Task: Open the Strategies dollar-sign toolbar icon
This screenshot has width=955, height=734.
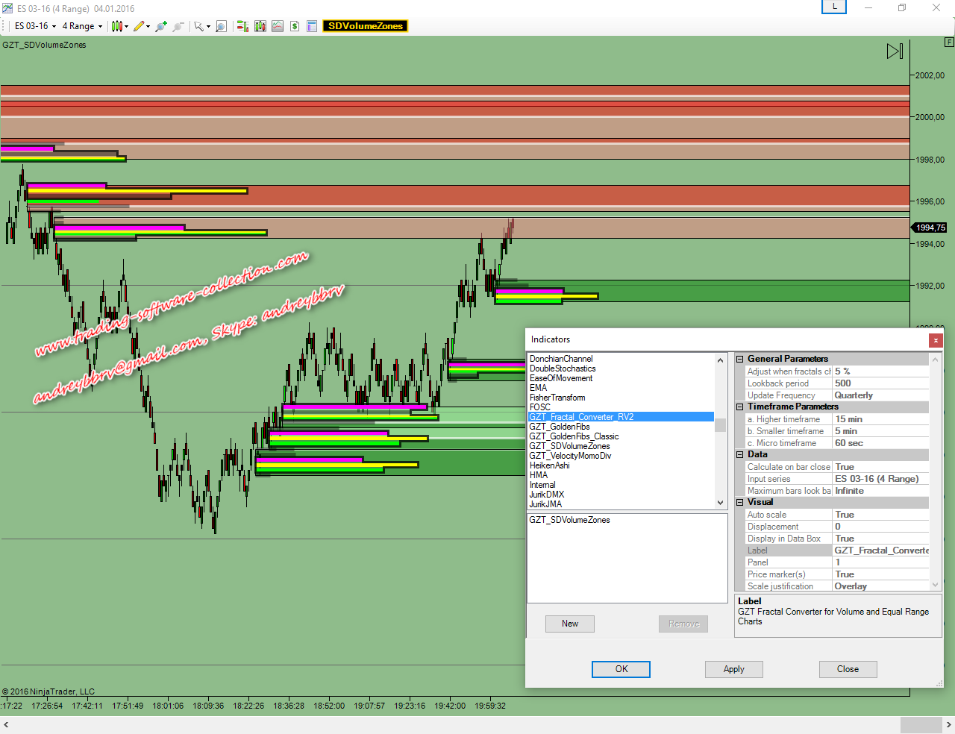Action: click(295, 26)
